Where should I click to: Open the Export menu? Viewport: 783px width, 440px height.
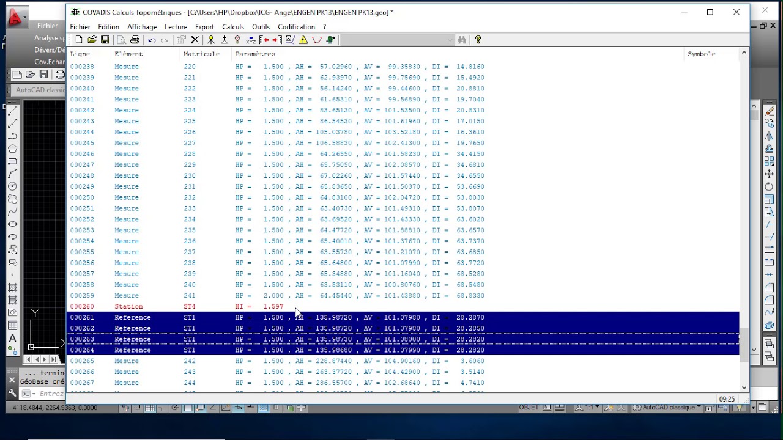[204, 27]
